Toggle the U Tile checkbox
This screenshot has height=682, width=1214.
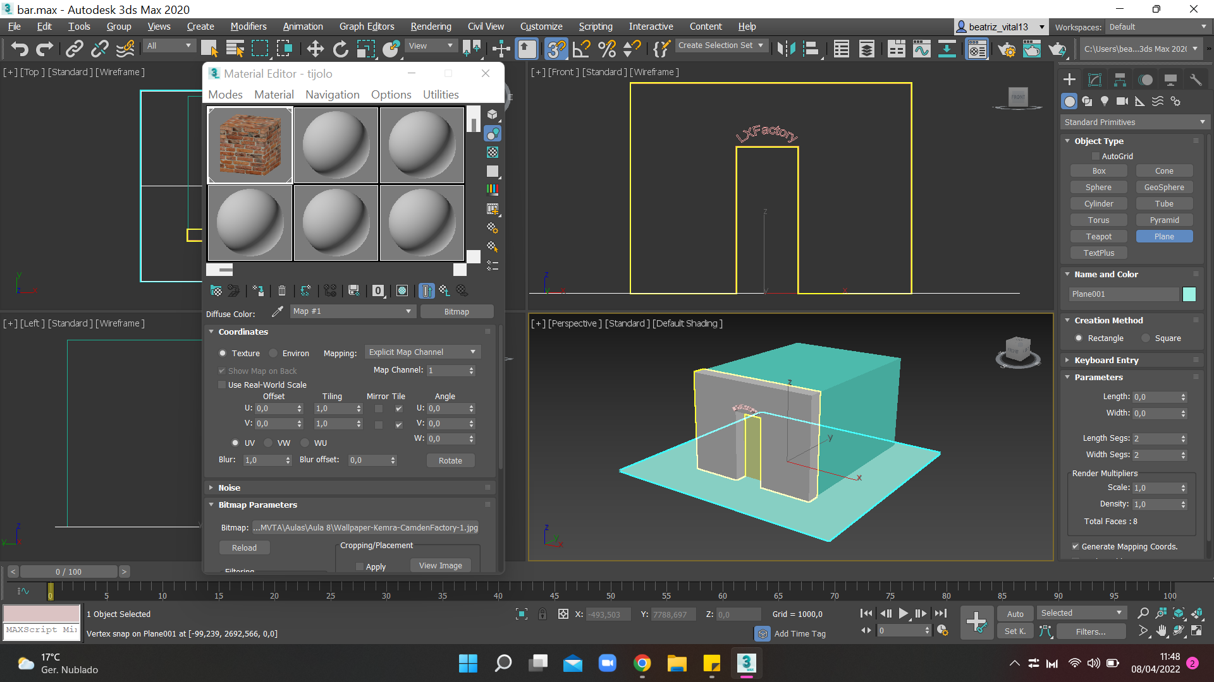(398, 409)
